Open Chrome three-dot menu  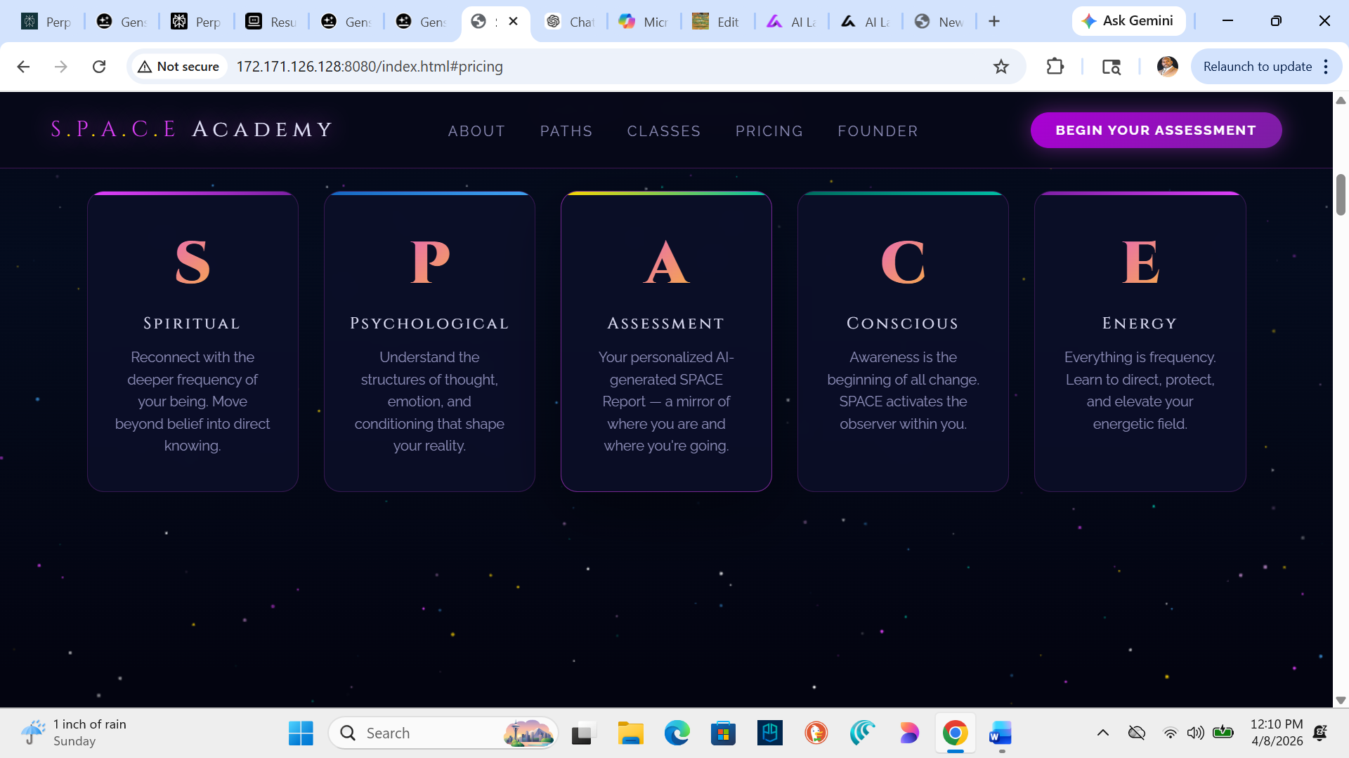click(1326, 67)
